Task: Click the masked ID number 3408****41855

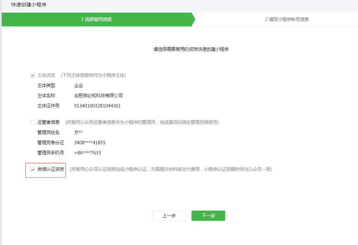Action: tap(90, 143)
